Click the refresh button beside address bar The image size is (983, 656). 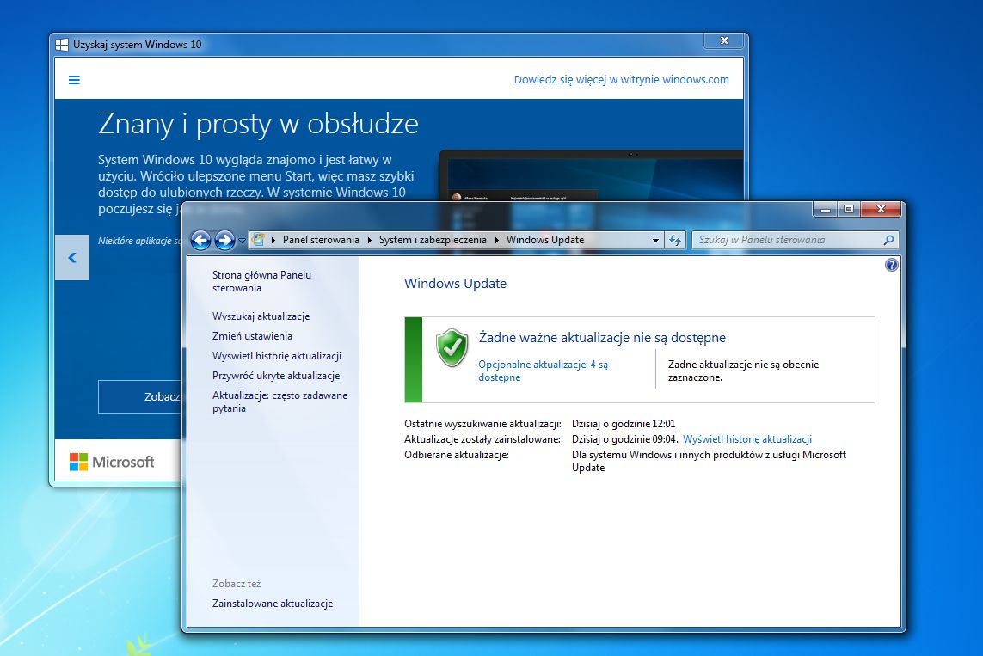coord(674,240)
